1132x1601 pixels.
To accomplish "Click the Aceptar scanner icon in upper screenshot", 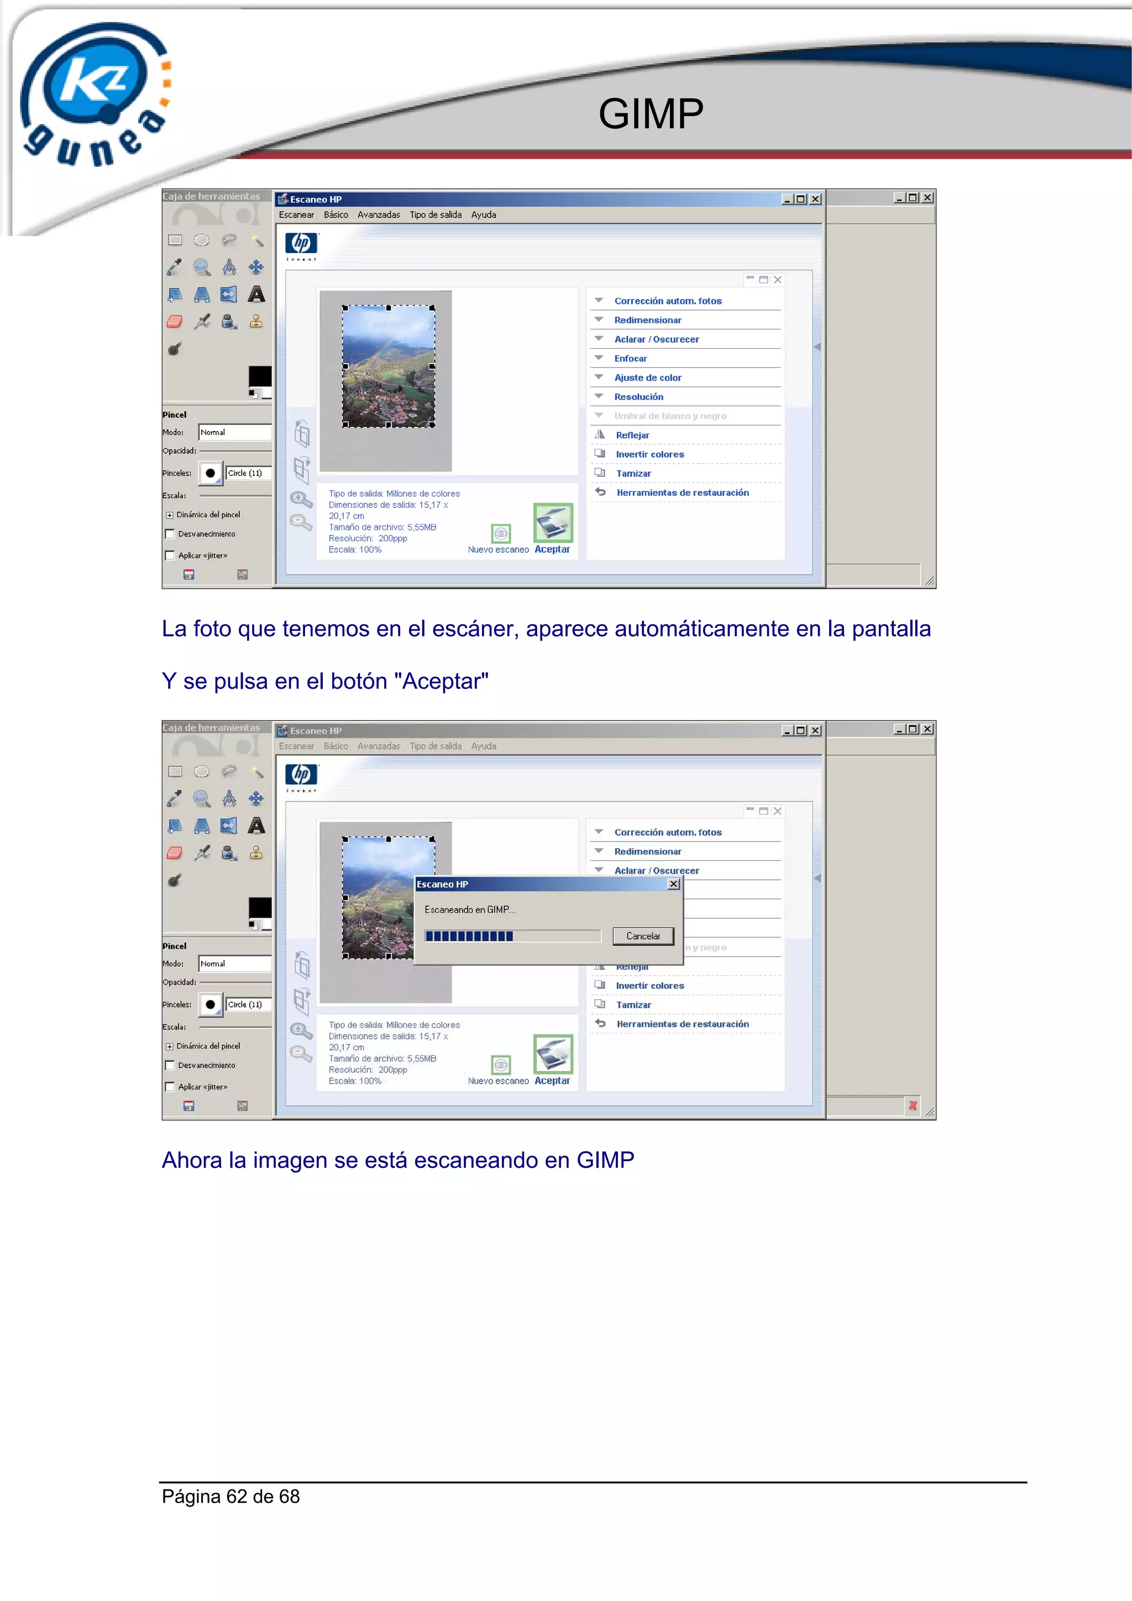I will (553, 522).
